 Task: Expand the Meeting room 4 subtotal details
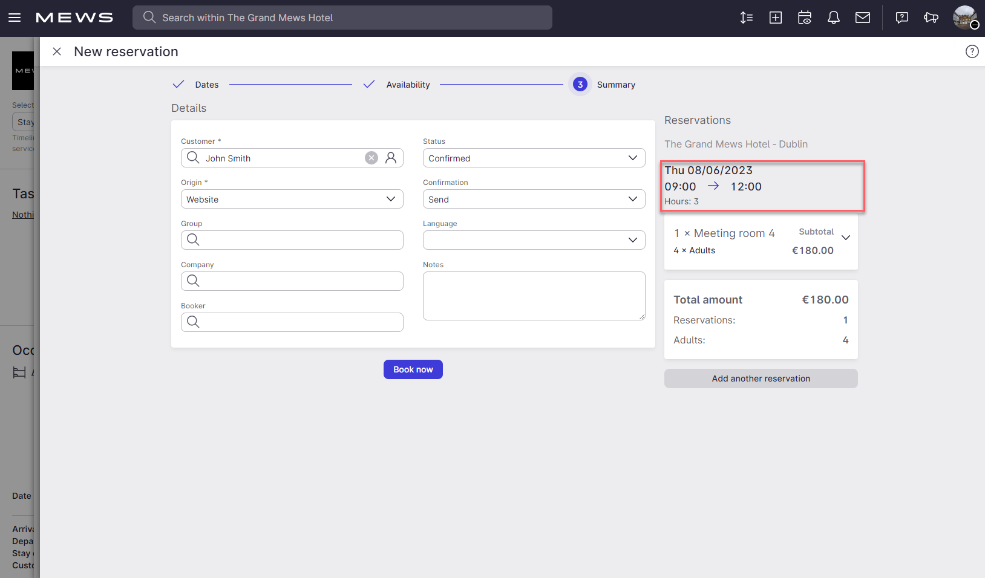(x=845, y=238)
